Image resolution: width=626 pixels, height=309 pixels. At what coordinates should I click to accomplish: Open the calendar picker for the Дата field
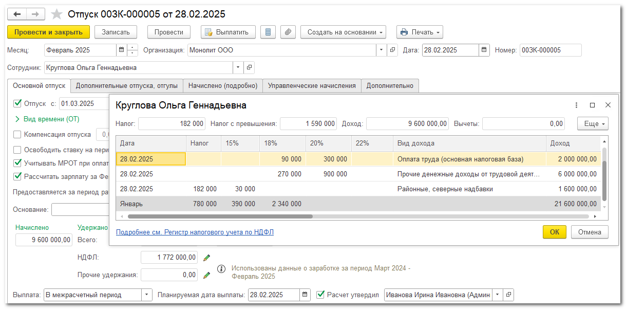click(x=484, y=50)
